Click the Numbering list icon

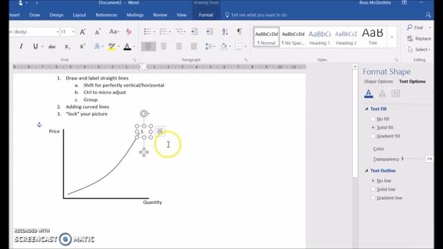pyautogui.click(x=163, y=31)
